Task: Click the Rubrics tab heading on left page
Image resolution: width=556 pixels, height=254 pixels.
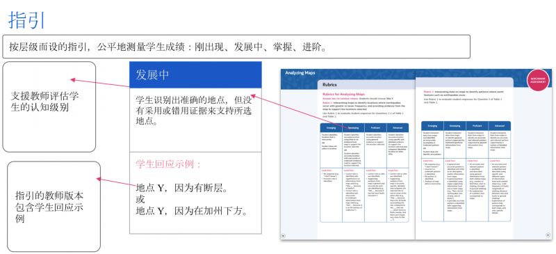Action: [x=329, y=85]
